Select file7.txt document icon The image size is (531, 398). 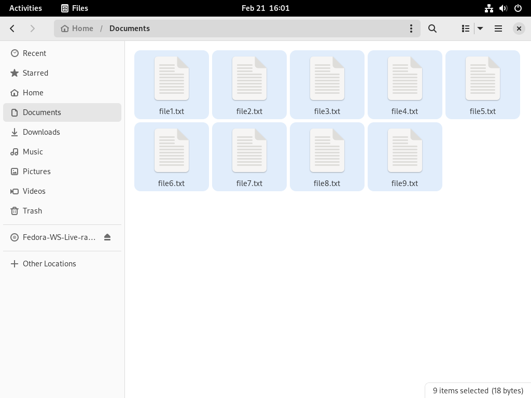pos(249,151)
